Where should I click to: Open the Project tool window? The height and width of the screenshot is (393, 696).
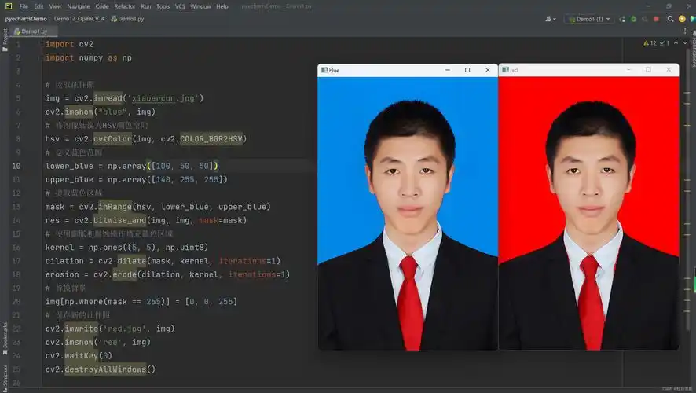[5, 40]
